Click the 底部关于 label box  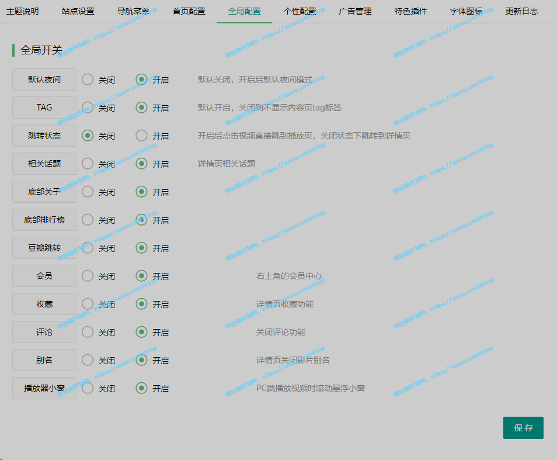point(44,192)
